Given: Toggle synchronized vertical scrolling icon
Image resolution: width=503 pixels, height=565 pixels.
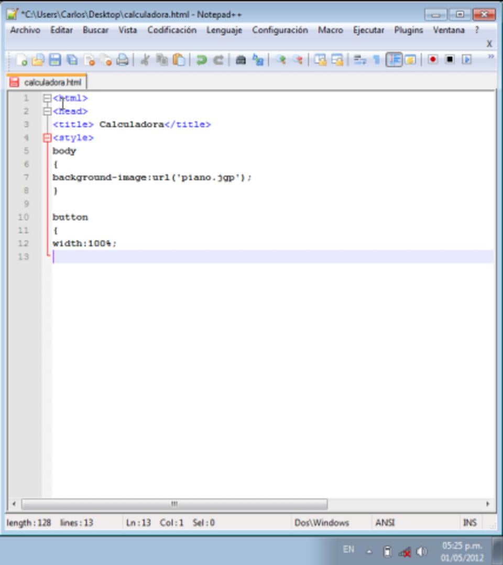Looking at the screenshot, I should (x=320, y=60).
